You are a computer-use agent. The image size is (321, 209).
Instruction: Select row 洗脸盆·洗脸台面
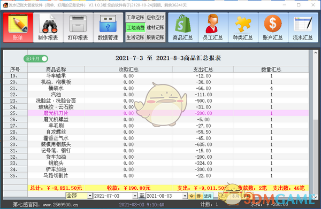(x=168, y=101)
